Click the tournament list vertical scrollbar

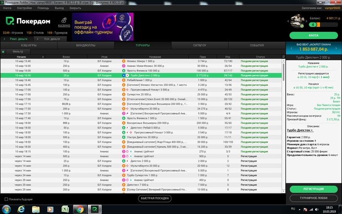click(x=283, y=72)
